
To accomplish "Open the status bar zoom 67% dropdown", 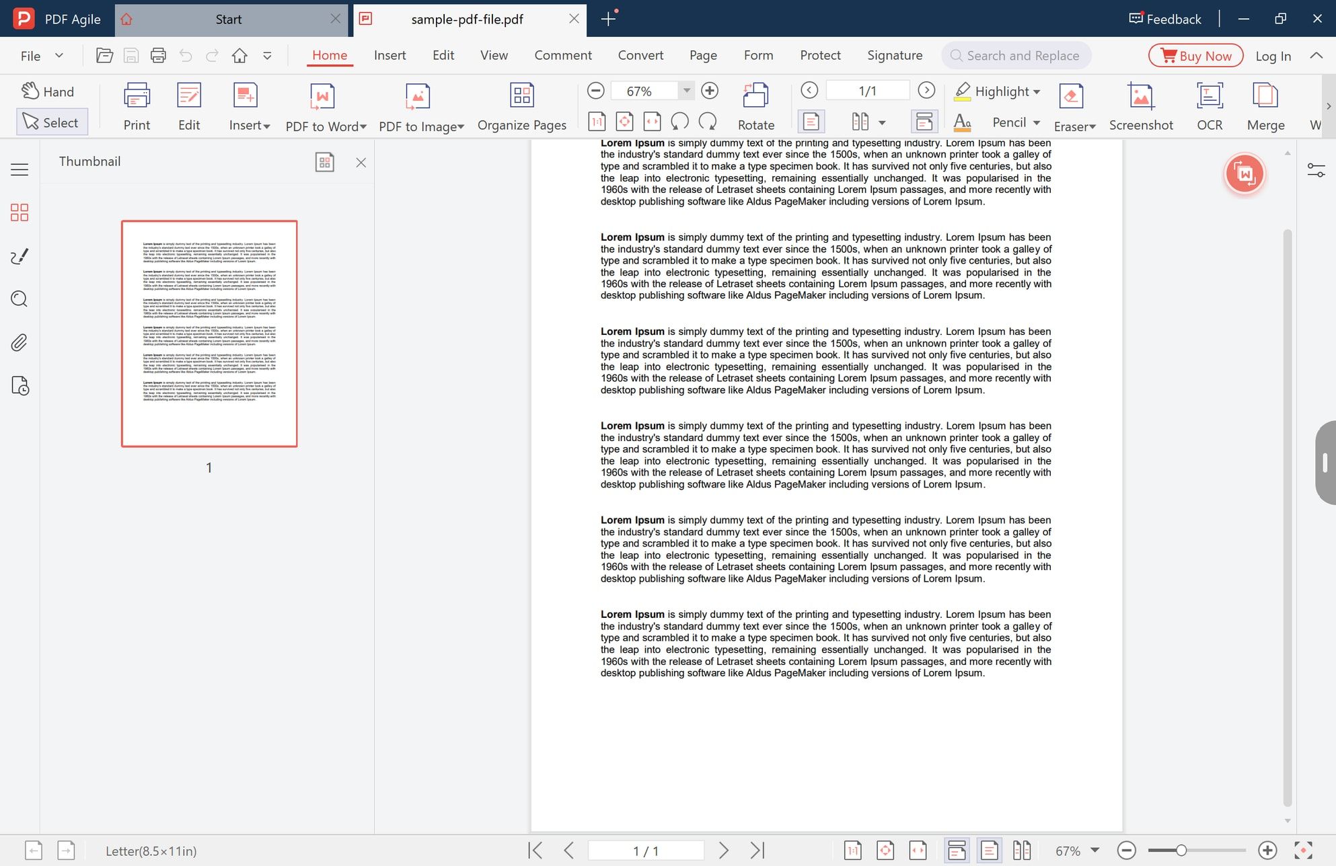I will click(1095, 851).
